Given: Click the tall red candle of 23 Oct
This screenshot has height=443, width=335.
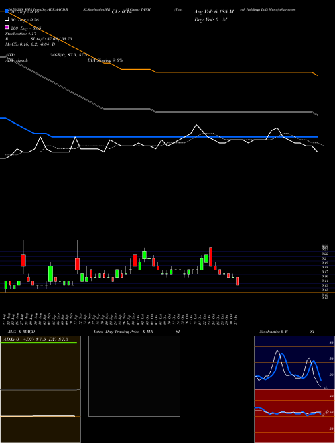Looking at the screenshot, I should [x=210, y=257].
